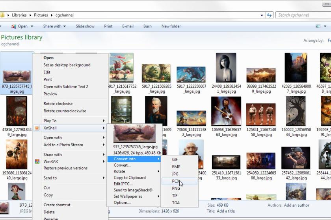Choose Rotate clockwise
The width and height of the screenshot is (331, 220).
coord(58,104)
